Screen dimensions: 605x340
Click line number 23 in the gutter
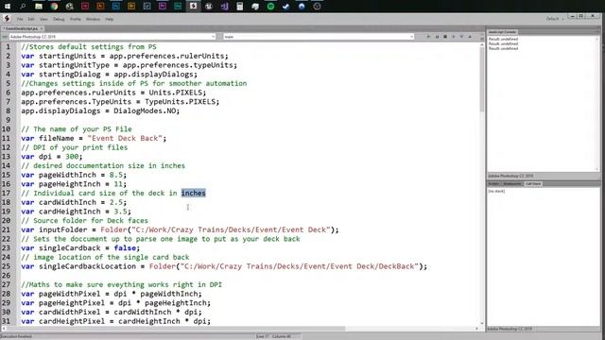(x=7, y=247)
